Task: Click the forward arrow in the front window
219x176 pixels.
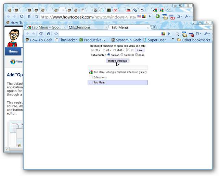Action: click(x=34, y=34)
